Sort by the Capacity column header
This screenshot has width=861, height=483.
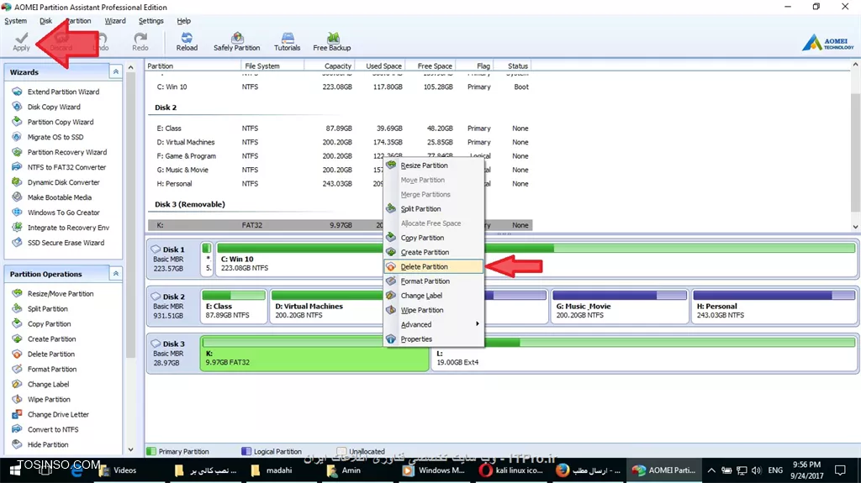330,66
